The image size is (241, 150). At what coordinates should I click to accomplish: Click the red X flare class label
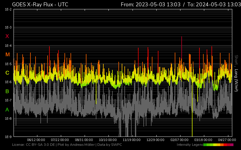7,36
